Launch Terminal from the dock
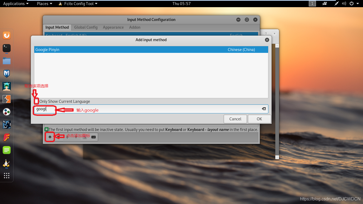This screenshot has height=204, width=363. point(7,48)
